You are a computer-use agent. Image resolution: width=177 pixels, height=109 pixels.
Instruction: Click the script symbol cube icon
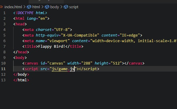[66, 7]
